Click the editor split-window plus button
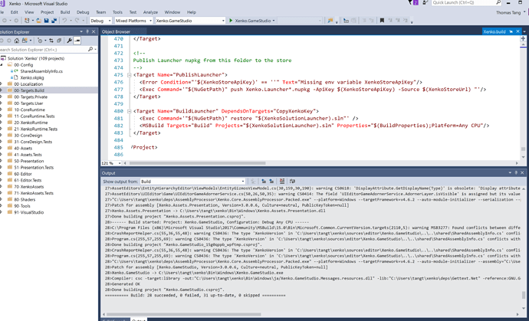Image resolution: width=529 pixels, height=321 pixels. pyautogui.click(x=523, y=39)
